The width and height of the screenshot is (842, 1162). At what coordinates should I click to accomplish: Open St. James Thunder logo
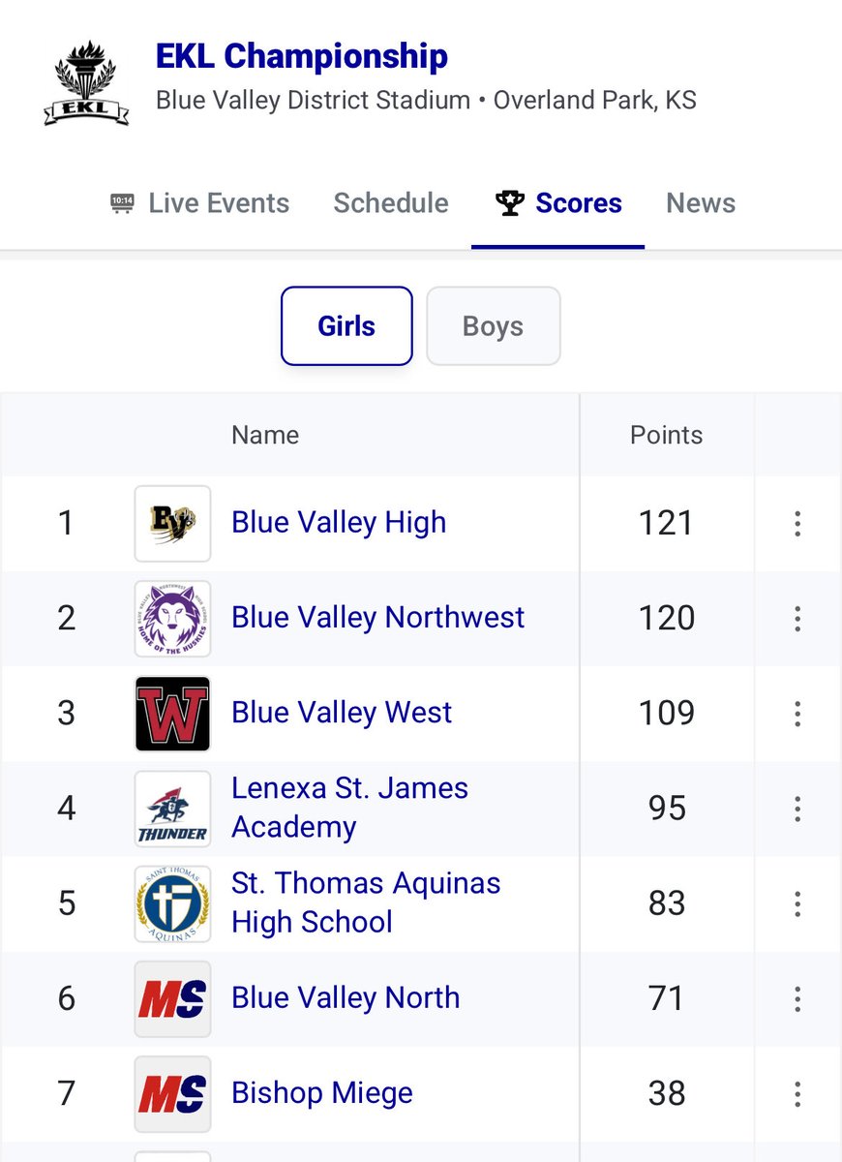172,808
